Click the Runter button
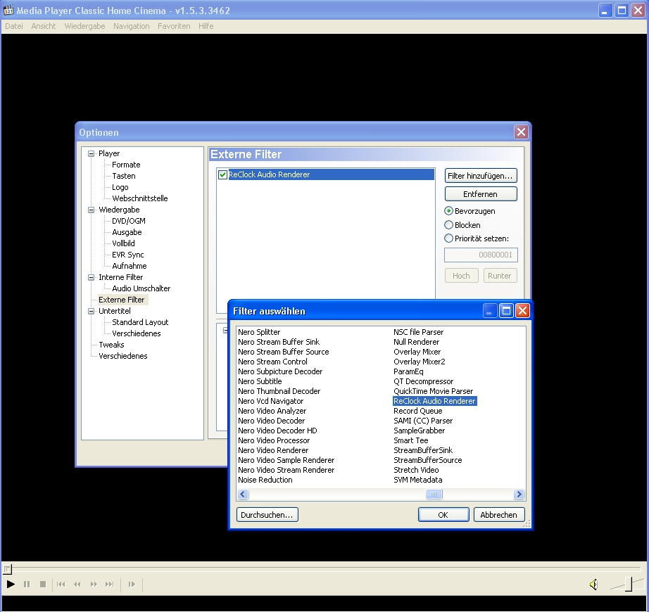This screenshot has height=612, width=649. click(500, 276)
